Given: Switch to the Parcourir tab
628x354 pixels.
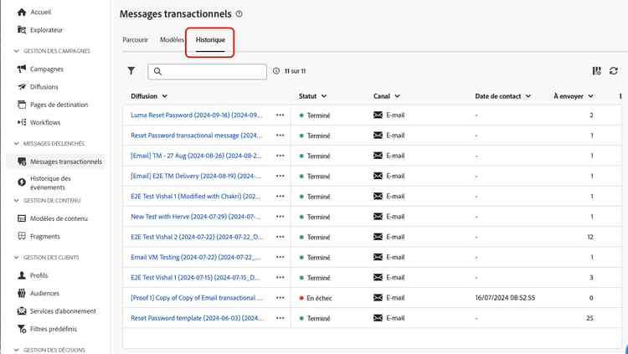Looking at the screenshot, I should click(135, 39).
